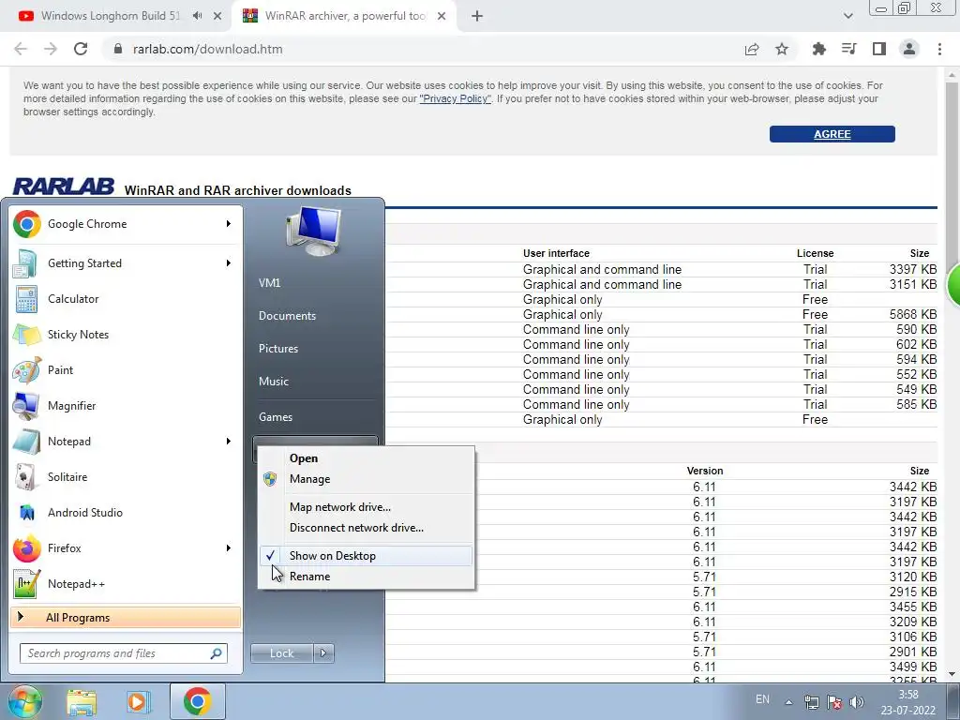Go back in browser history
960x720 pixels.
(21, 49)
